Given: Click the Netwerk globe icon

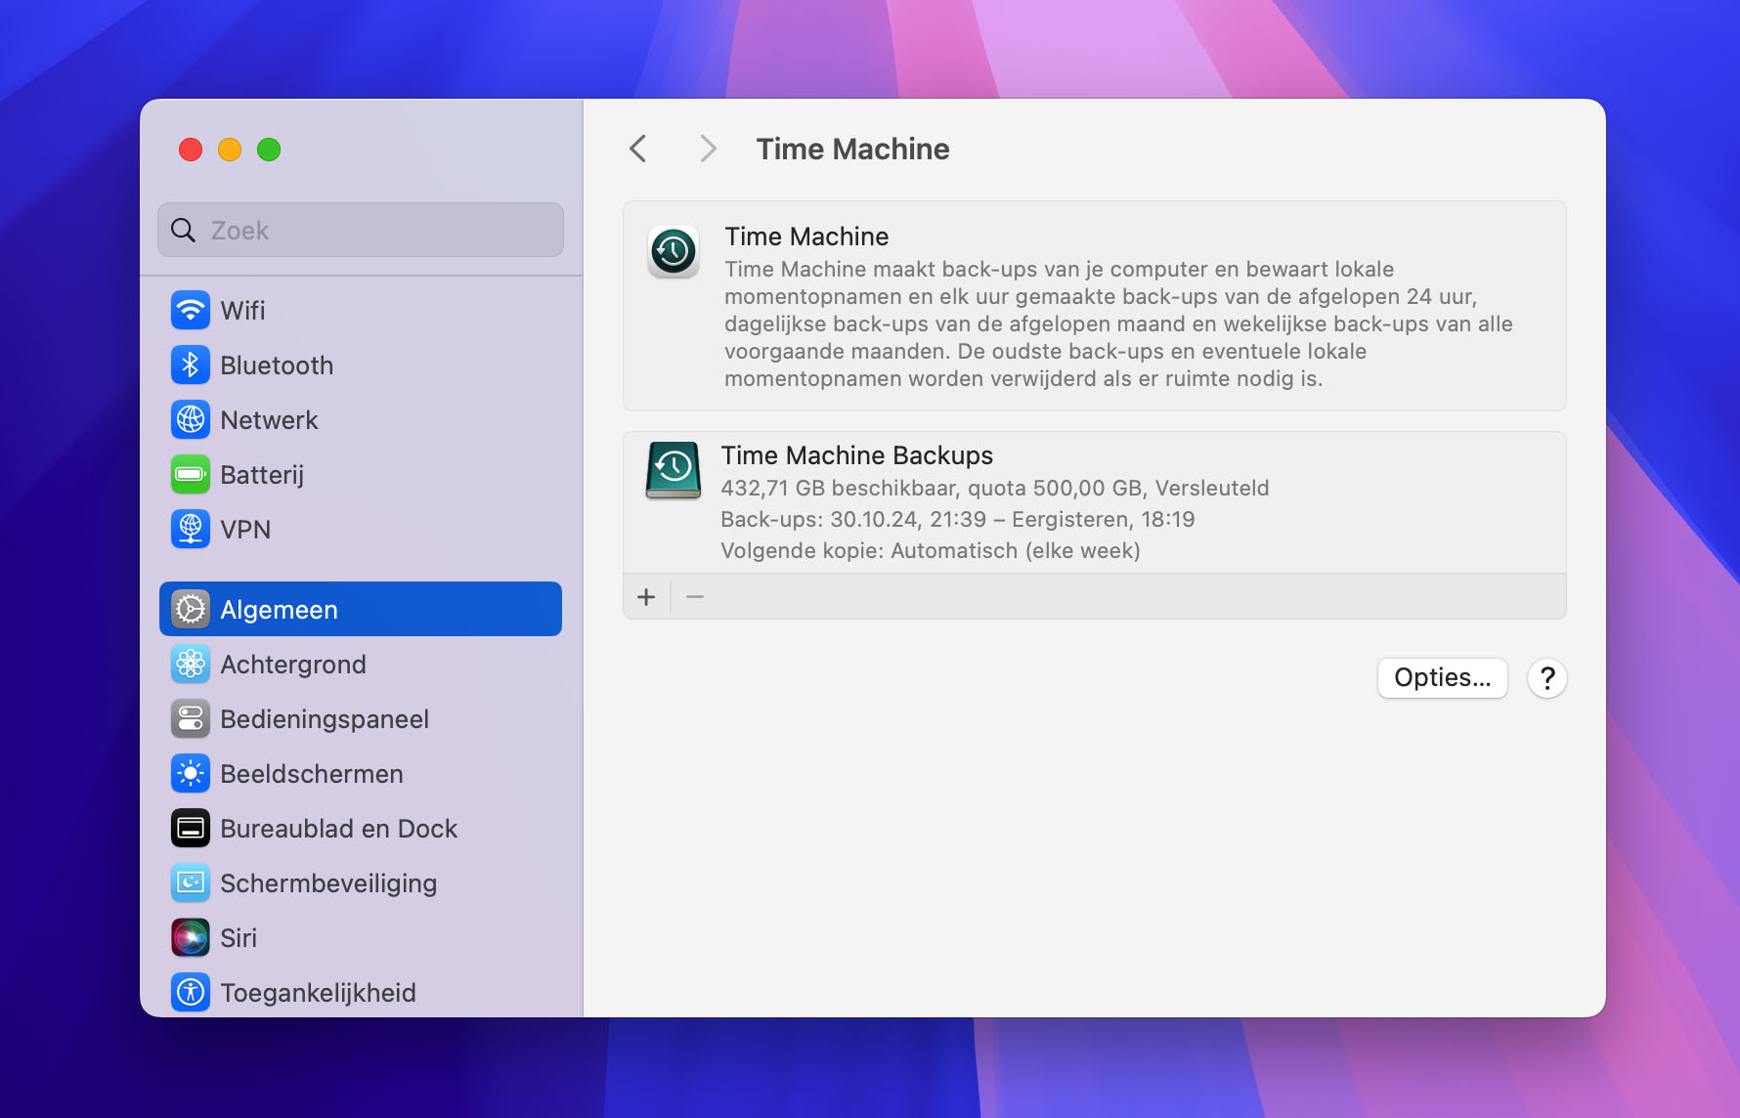Looking at the screenshot, I should tap(191, 420).
